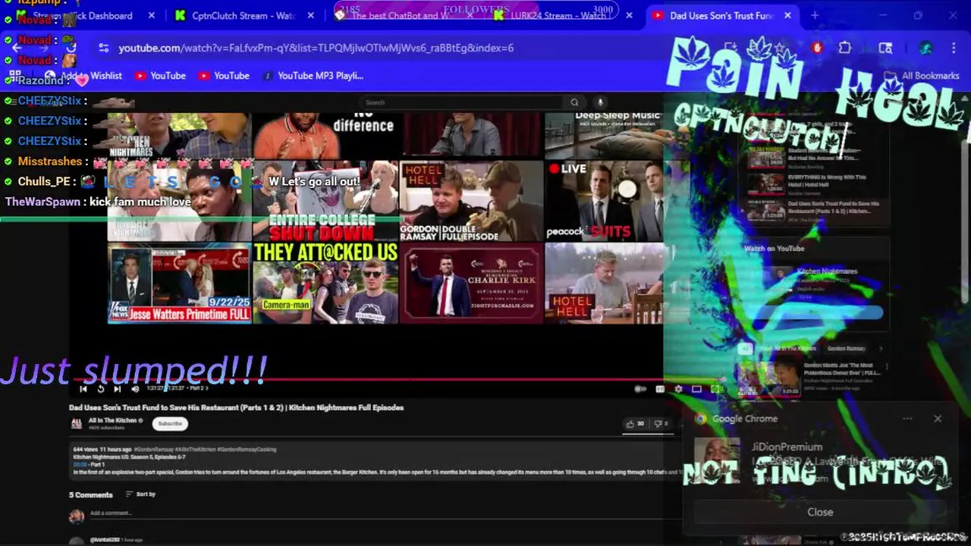Toggle subtitles/closed captions in player
The width and height of the screenshot is (971, 546).
pyautogui.click(x=660, y=389)
